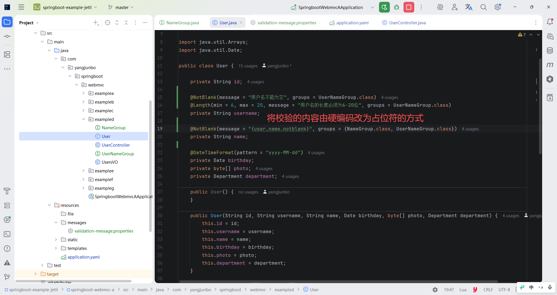Open the Project tool window icon
This screenshot has height=295, width=557.
tap(7, 22)
